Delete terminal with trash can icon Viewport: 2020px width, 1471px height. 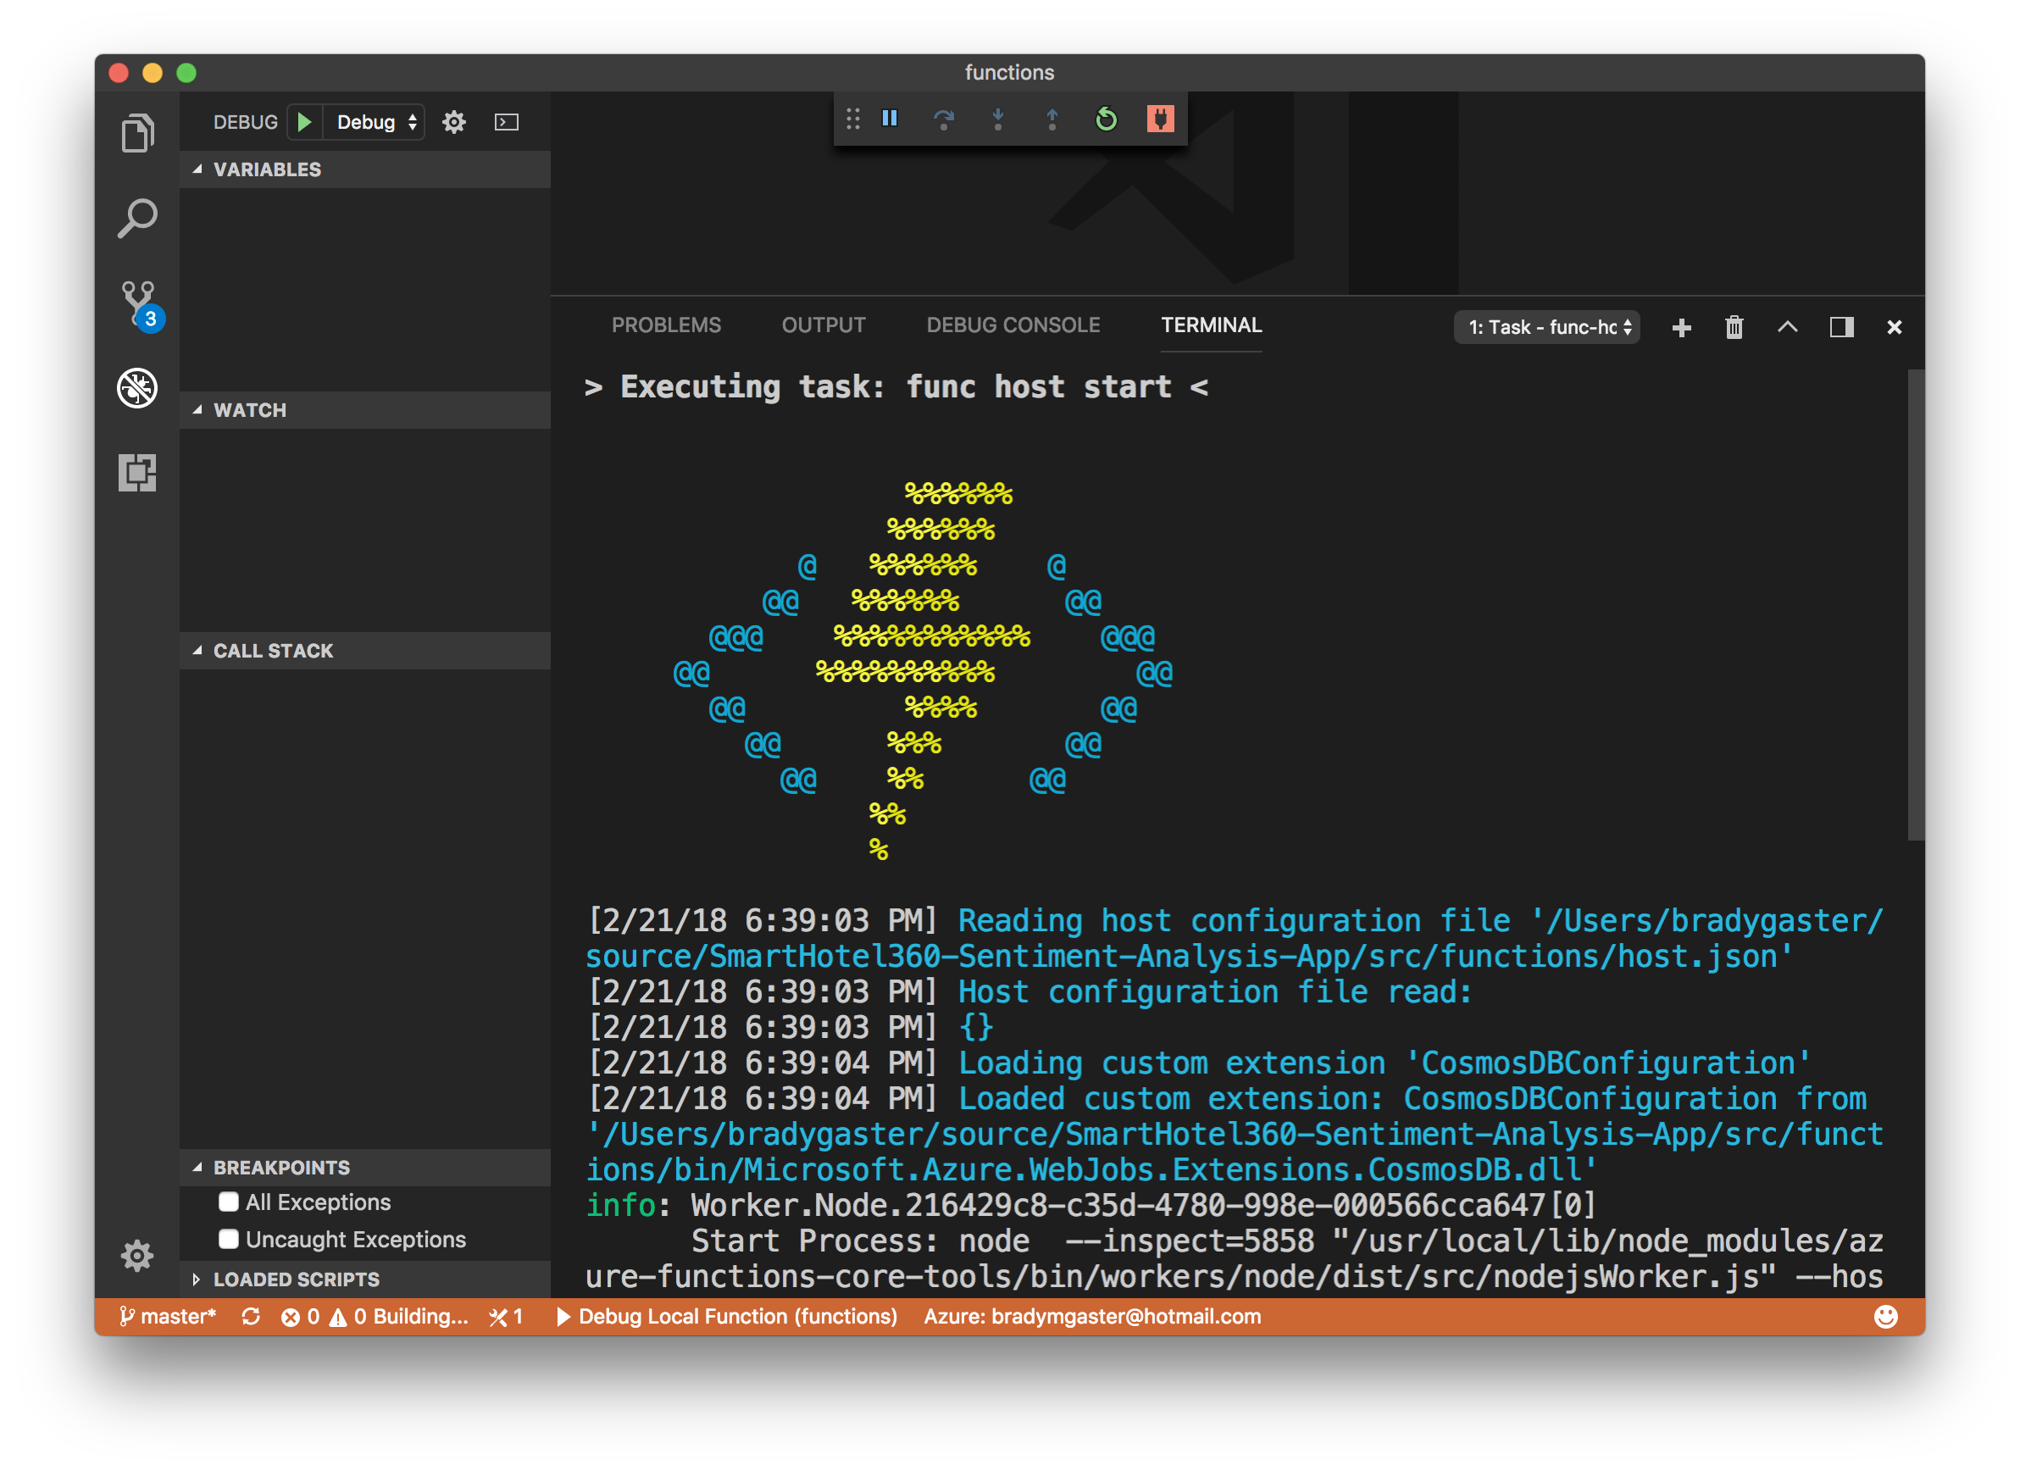tap(1734, 328)
